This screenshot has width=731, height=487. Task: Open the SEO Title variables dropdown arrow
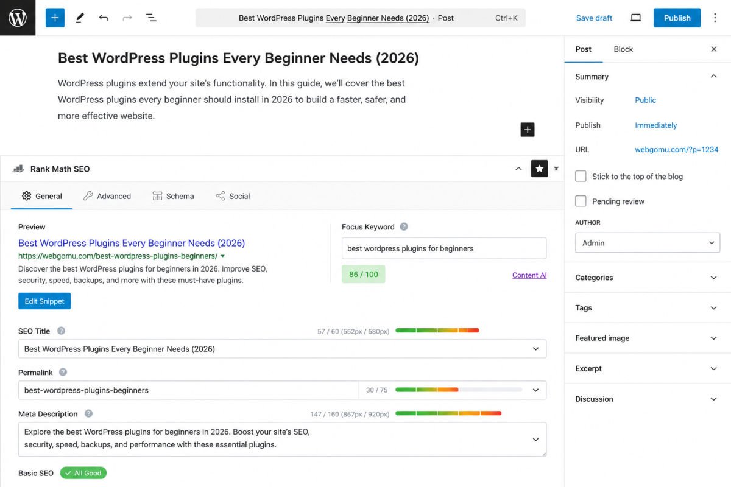coord(535,349)
